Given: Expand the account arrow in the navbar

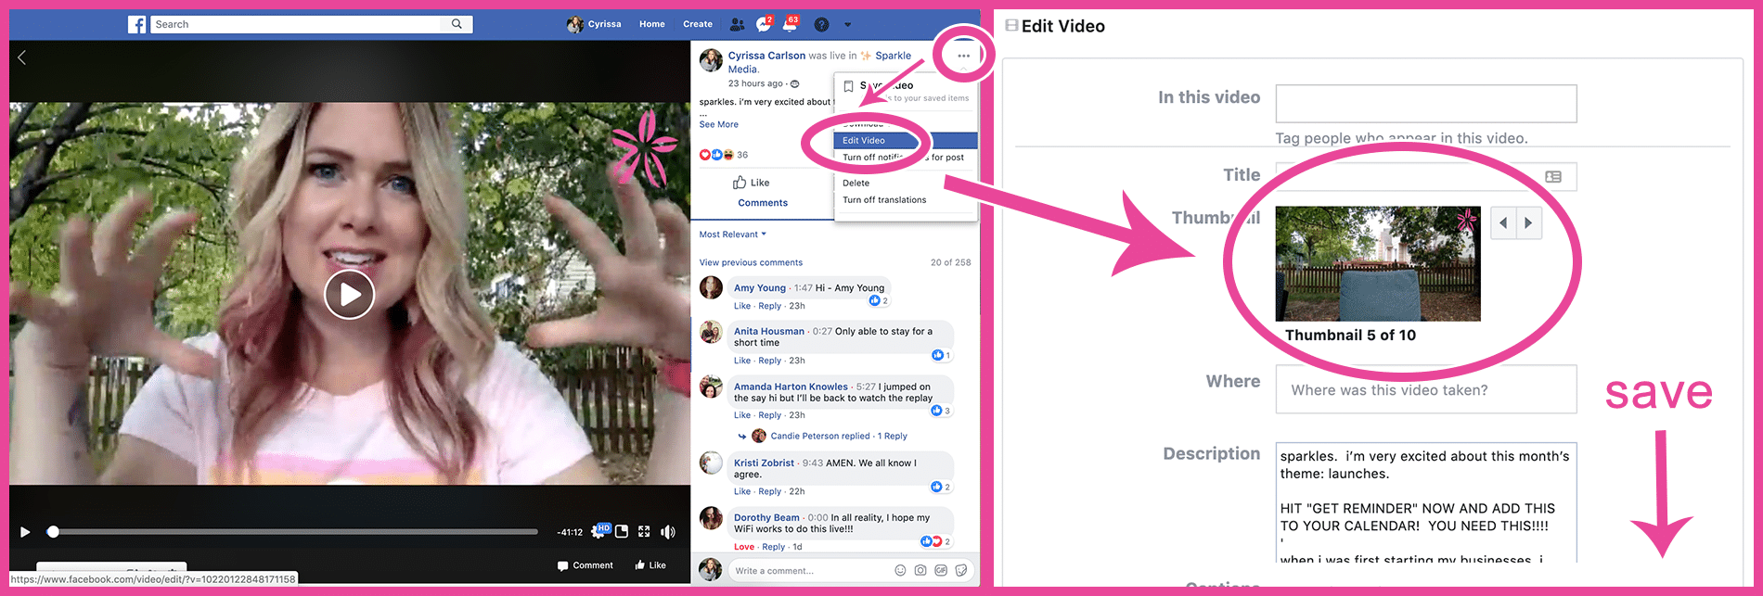Looking at the screenshot, I should [x=847, y=25].
